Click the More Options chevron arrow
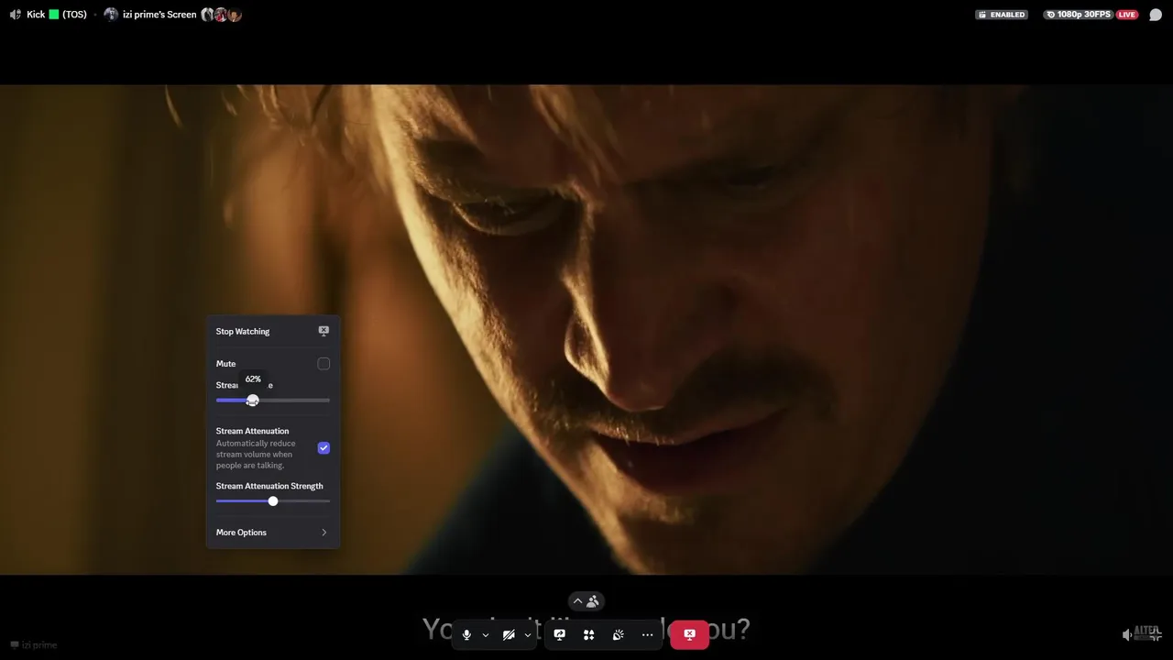The width and height of the screenshot is (1173, 660). [323, 533]
